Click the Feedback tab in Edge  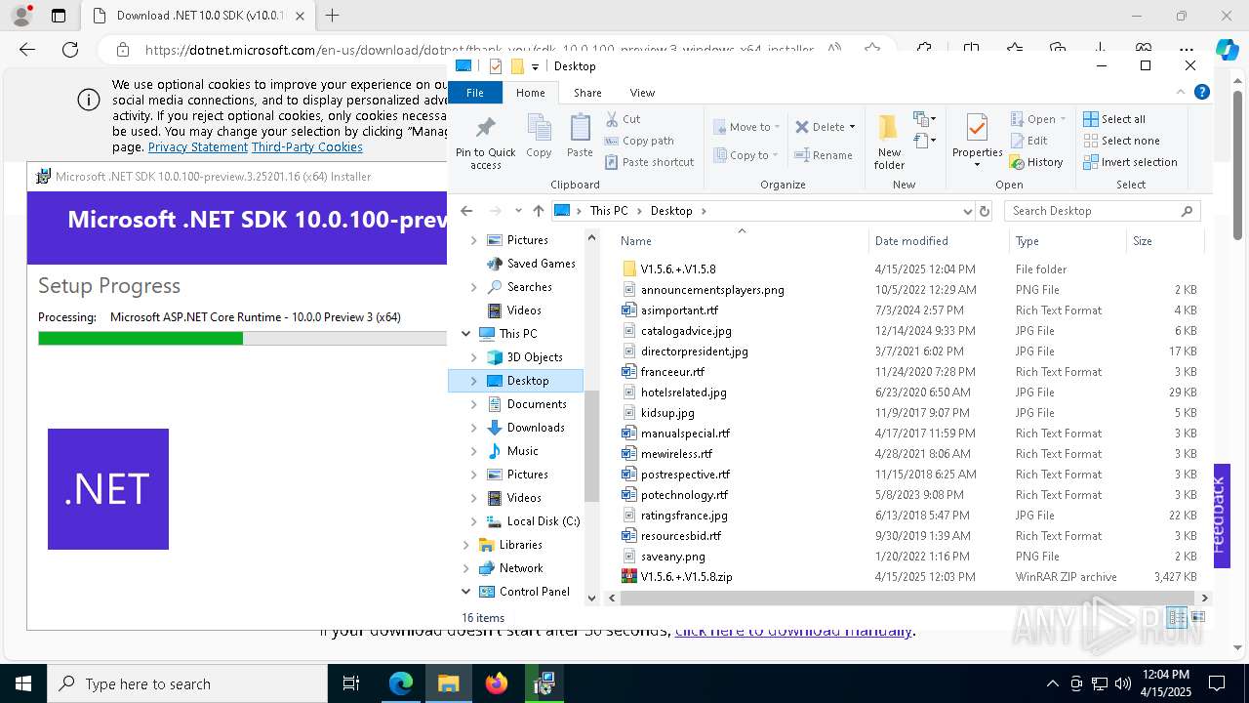1221,515
